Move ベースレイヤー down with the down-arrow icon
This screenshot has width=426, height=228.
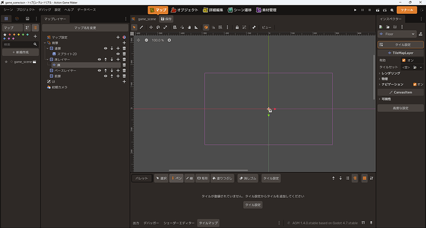point(112,70)
